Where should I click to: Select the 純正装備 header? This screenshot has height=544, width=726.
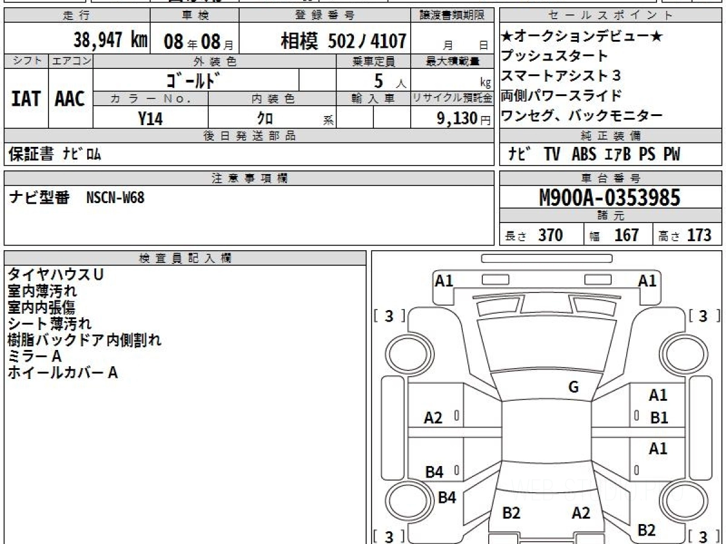click(x=610, y=136)
